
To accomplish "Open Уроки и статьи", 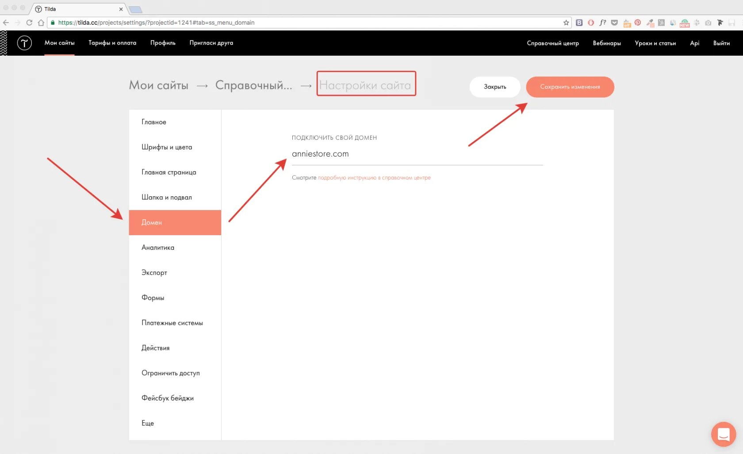I will pos(655,43).
